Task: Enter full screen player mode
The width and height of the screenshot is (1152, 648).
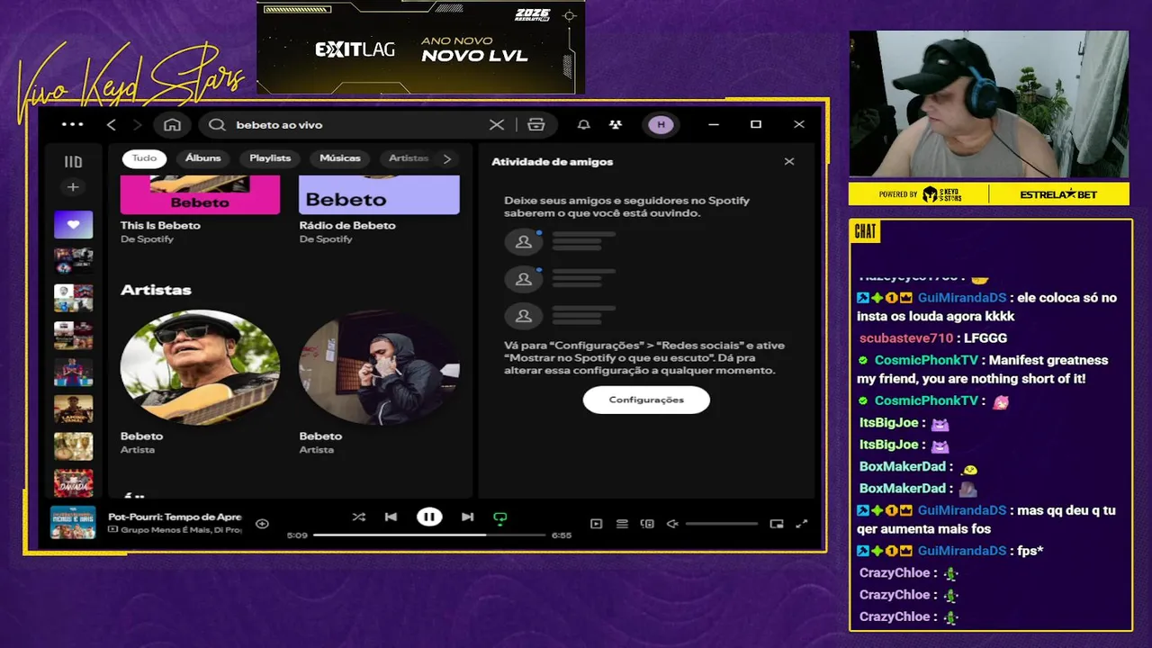Action: tap(802, 524)
